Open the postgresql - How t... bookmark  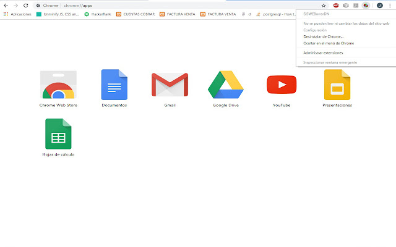[276, 14]
